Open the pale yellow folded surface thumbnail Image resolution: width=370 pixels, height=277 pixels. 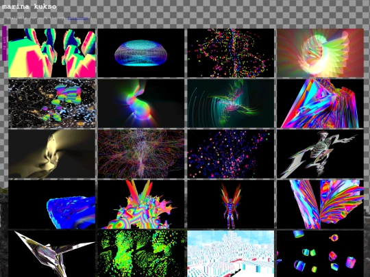(51, 154)
